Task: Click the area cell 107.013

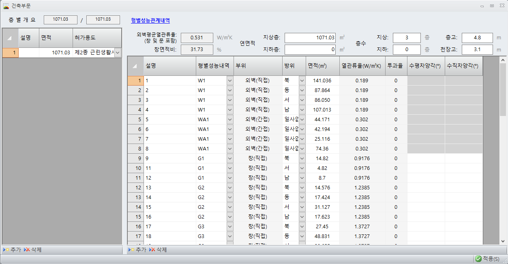Action: click(322, 110)
